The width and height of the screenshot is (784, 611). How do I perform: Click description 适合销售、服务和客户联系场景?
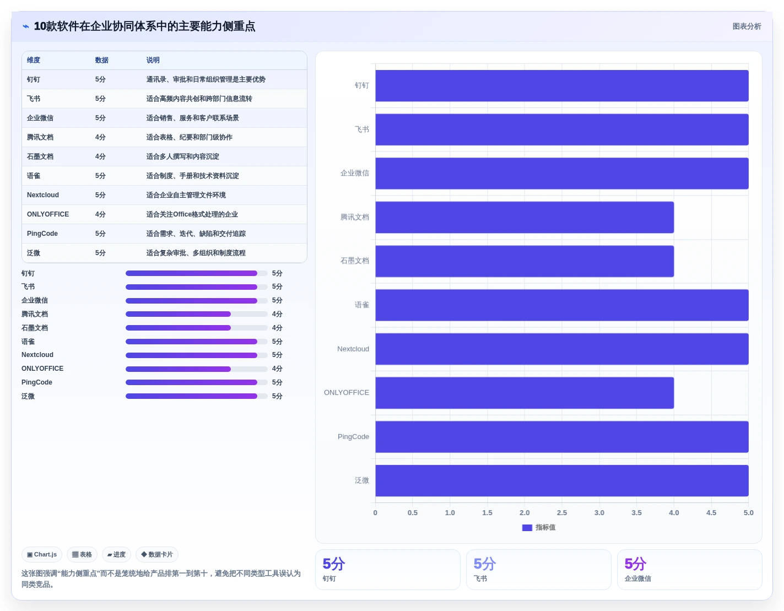point(192,118)
